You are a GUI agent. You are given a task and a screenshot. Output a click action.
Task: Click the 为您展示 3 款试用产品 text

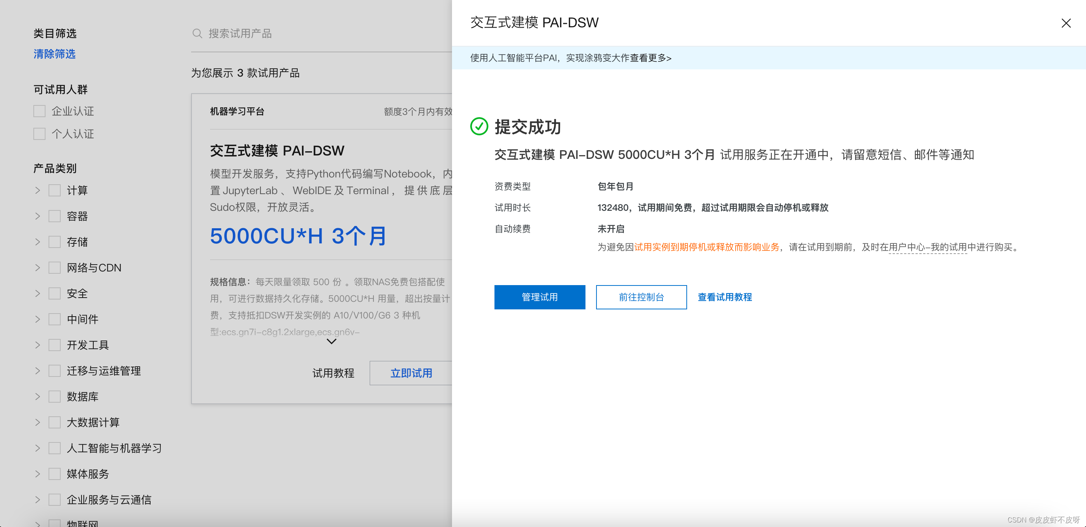(245, 73)
